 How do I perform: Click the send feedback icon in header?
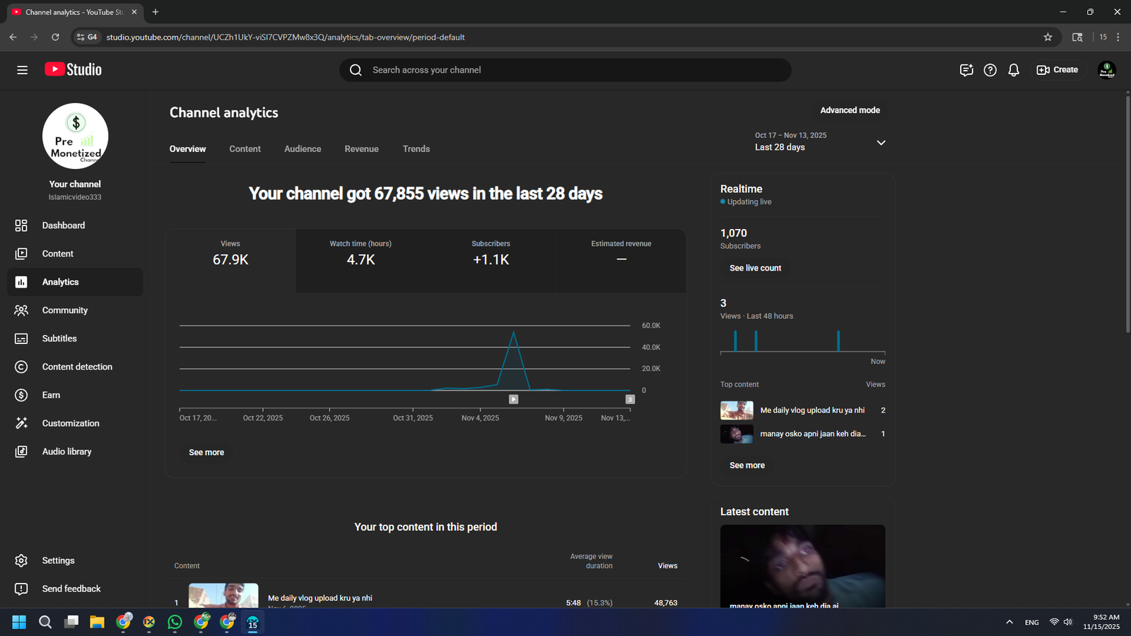pos(966,70)
